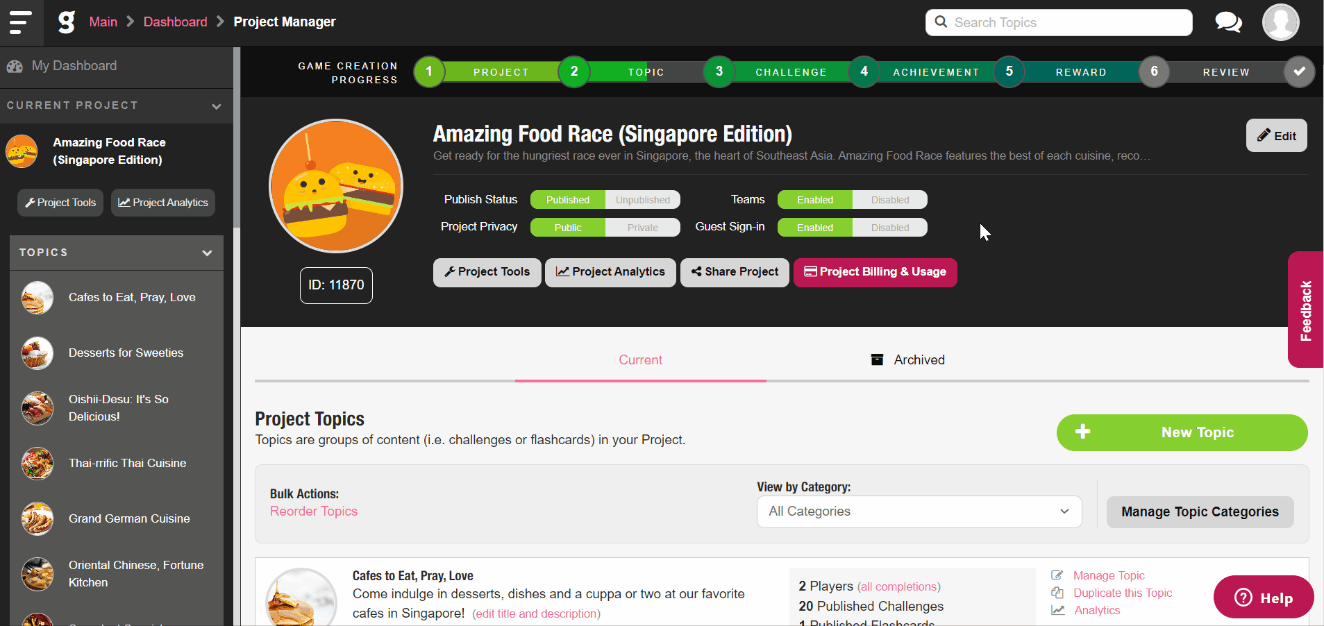Image resolution: width=1324 pixels, height=626 pixels.
Task: Set Guest Sign-in to Disabled
Action: pyautogui.click(x=890, y=228)
